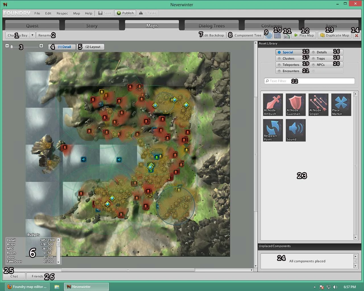Screen dimensions: 364x291
Task: Switch to (2) Layout map mode
Action: pos(91,47)
